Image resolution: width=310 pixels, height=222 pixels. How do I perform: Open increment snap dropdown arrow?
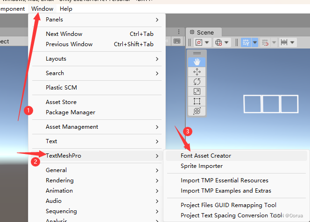click(292, 42)
